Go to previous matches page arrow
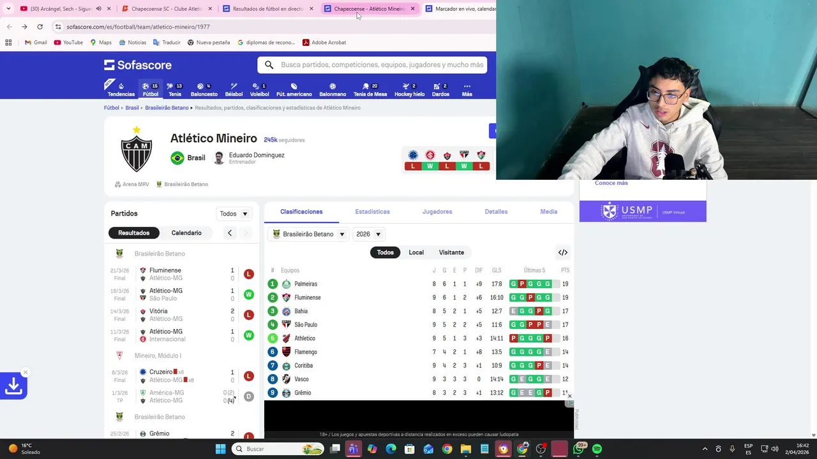This screenshot has width=817, height=459. click(x=230, y=233)
